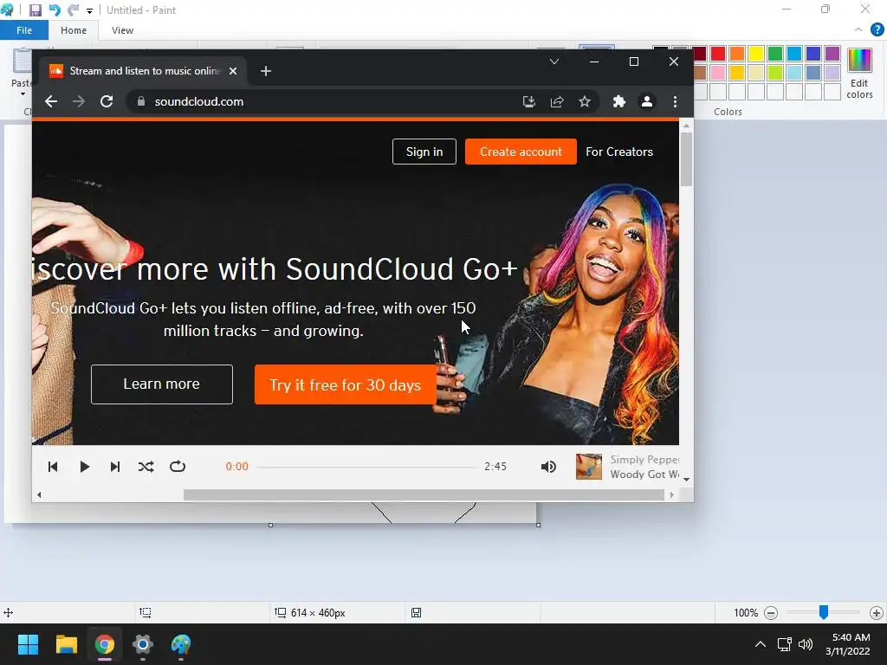Click the page vertical scrollbar thumb
887x665 pixels.
click(x=686, y=159)
